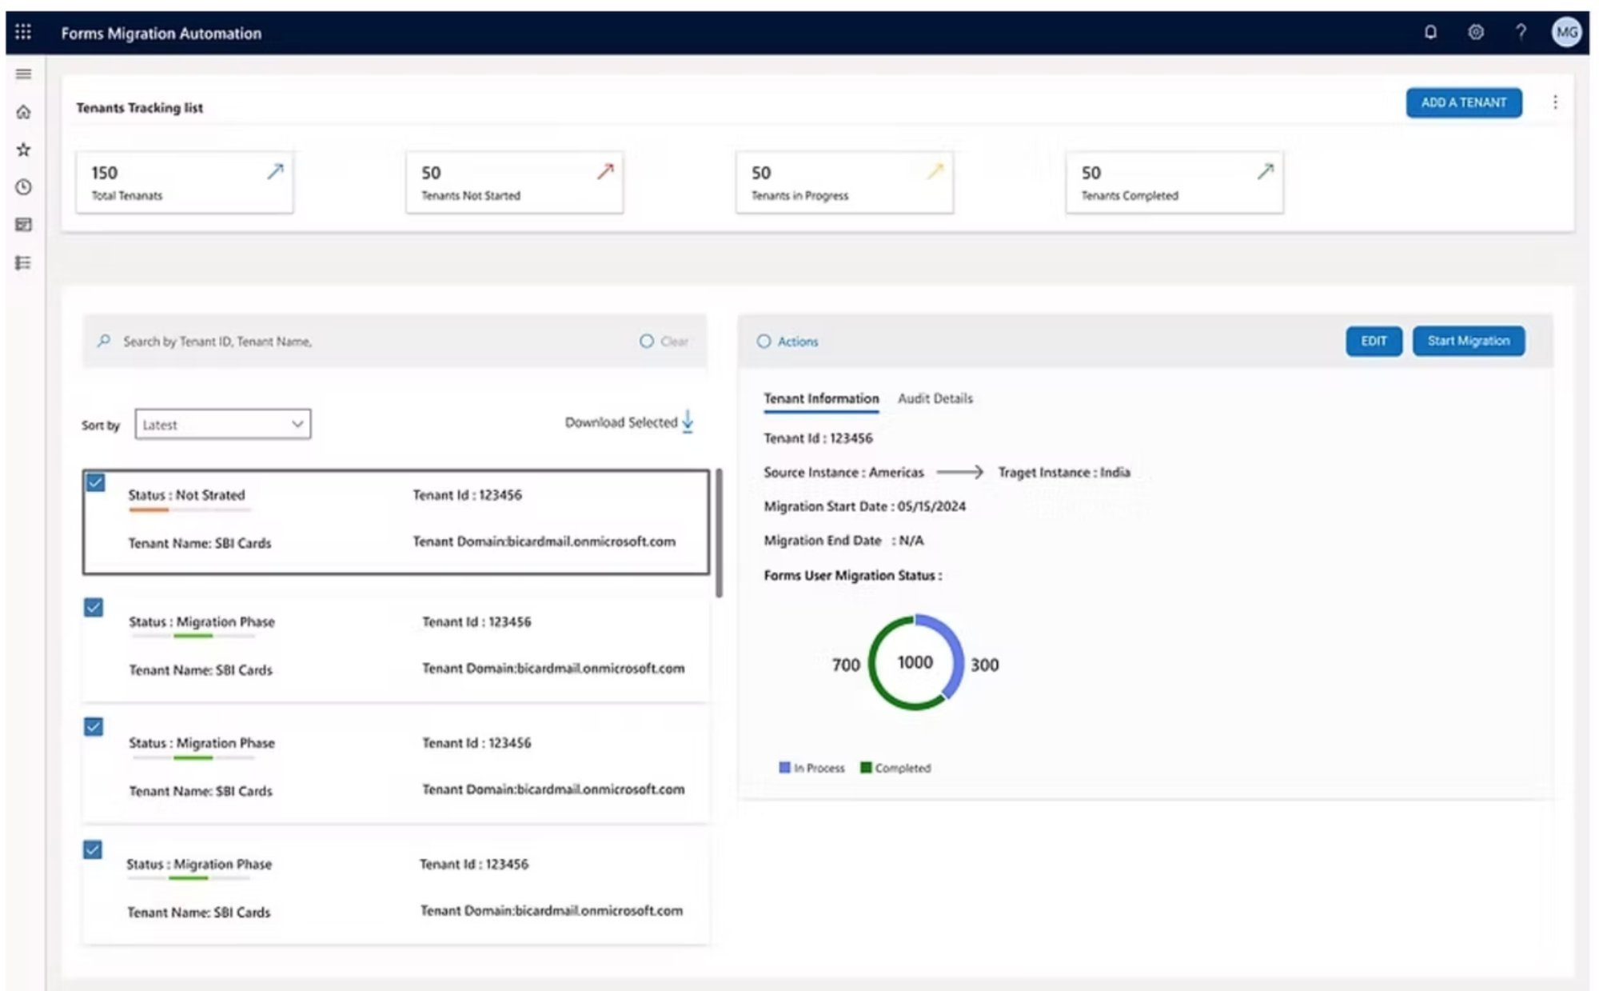
Task: Open the three-dot options menu near Add a Tenant
Action: coord(1556,102)
